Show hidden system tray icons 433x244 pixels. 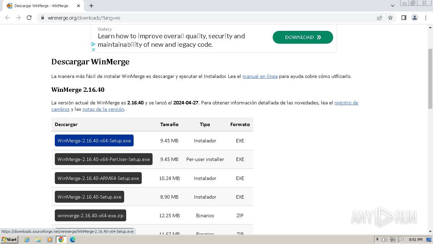377,240
